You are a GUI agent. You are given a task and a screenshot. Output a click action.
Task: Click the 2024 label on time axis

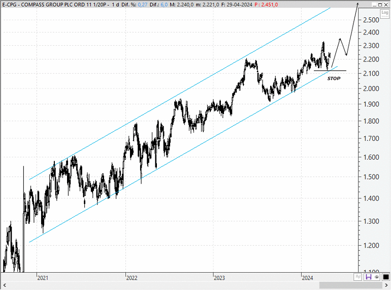[x=307, y=278]
